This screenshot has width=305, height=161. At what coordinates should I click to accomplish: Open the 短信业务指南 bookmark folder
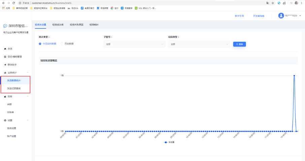click(x=58, y=8)
